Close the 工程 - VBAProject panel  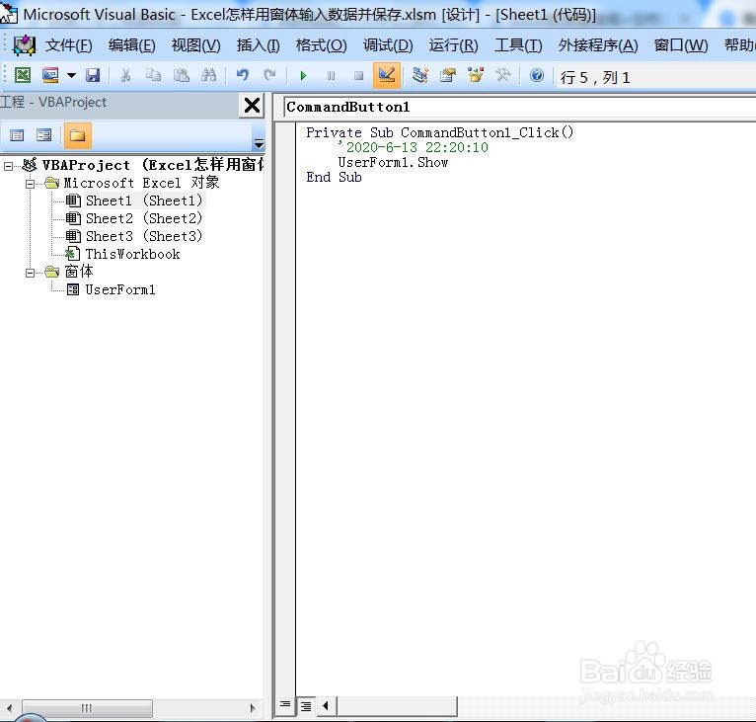click(252, 105)
